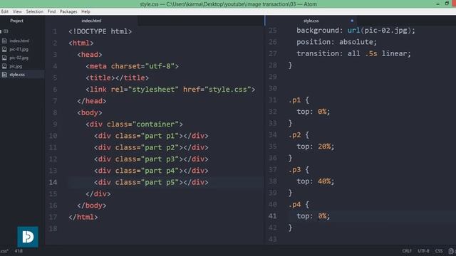Screen dimensions: 456x256
Task: Open the View menu
Action: [x=17, y=11]
